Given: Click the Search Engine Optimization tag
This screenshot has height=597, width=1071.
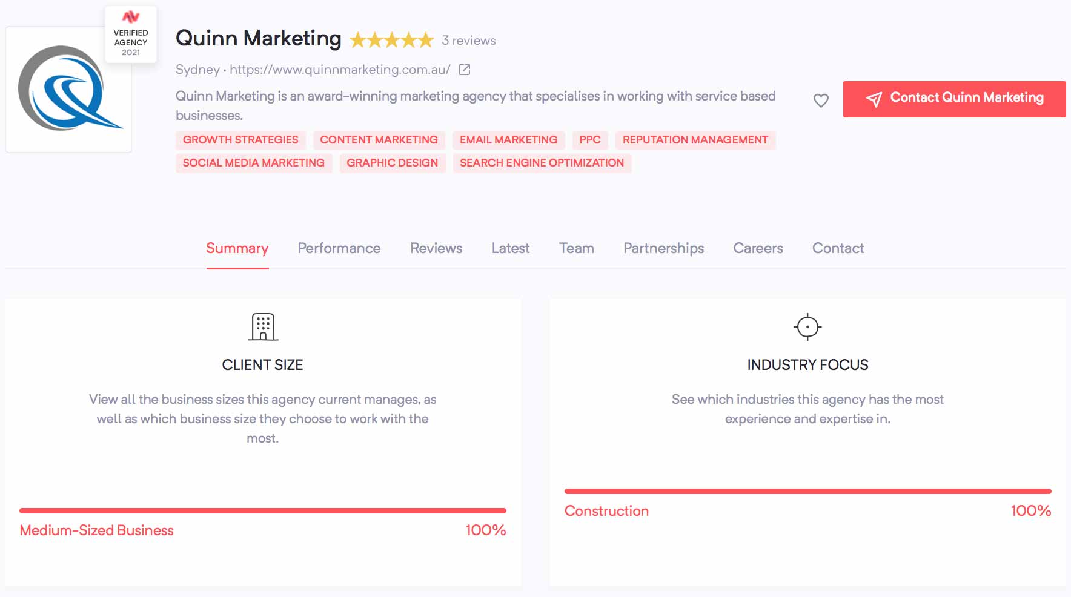Looking at the screenshot, I should (542, 163).
